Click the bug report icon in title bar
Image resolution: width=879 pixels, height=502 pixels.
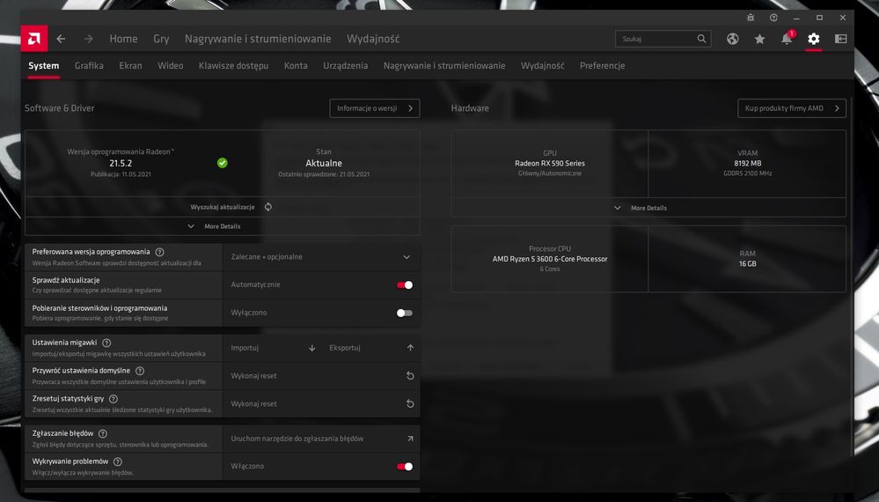click(750, 18)
